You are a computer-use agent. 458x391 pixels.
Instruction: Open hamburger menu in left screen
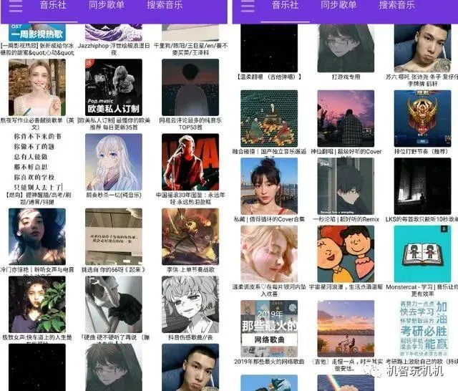pos(16,6)
